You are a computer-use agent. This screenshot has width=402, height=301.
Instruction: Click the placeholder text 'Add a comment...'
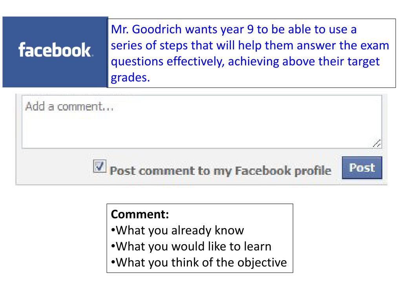pyautogui.click(x=69, y=107)
